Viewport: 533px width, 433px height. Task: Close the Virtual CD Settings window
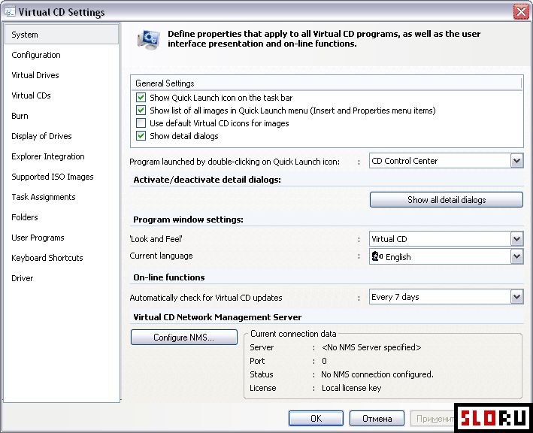click(x=521, y=12)
